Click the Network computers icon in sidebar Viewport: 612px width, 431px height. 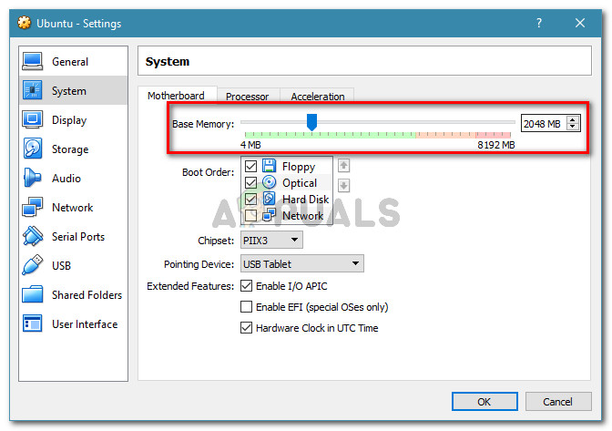coord(33,207)
